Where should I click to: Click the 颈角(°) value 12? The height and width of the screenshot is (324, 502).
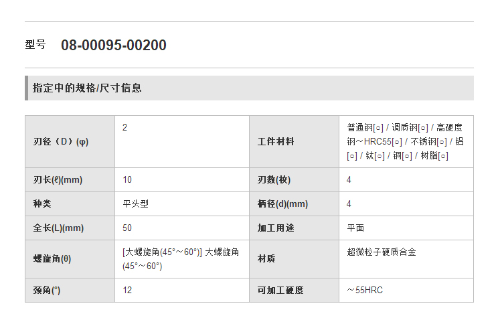[127, 290]
